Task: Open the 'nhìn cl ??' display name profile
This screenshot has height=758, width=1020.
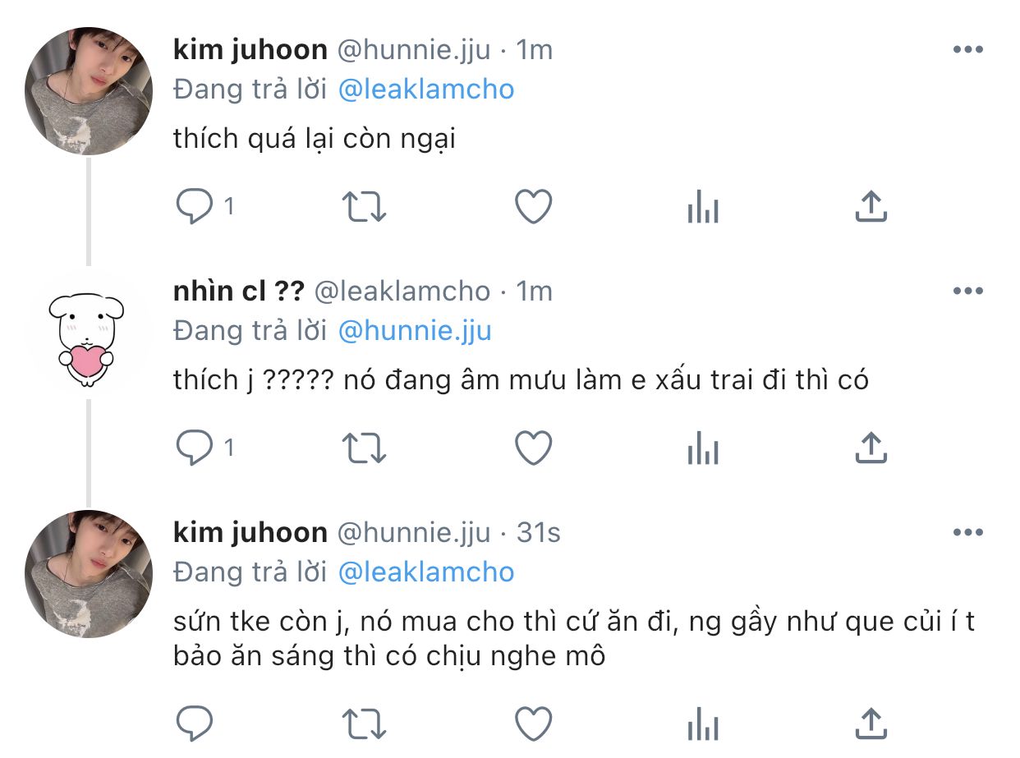Action: coord(238,292)
